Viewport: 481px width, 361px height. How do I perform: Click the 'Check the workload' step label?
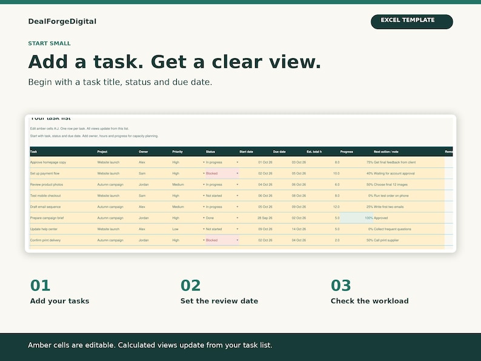[x=370, y=301]
